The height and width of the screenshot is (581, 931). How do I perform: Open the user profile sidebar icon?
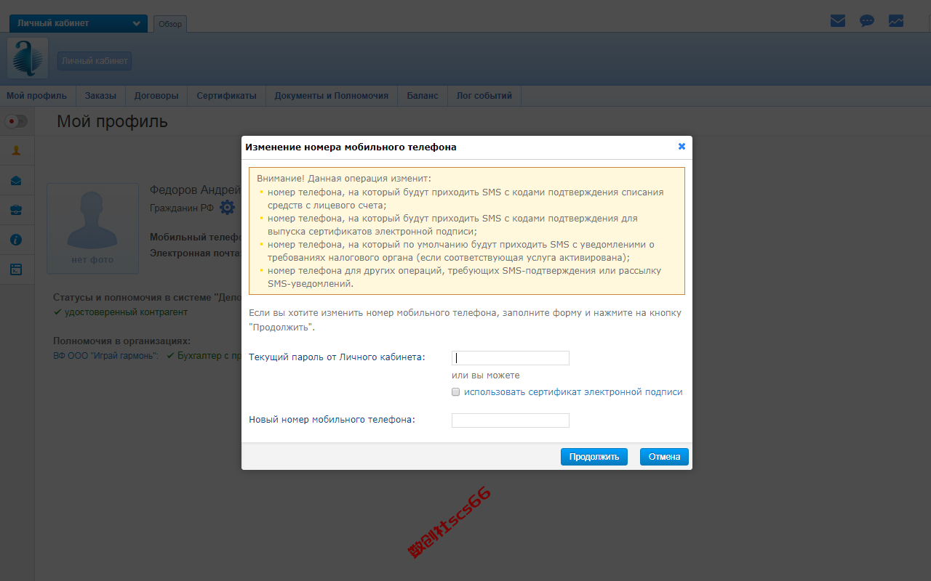click(16, 151)
